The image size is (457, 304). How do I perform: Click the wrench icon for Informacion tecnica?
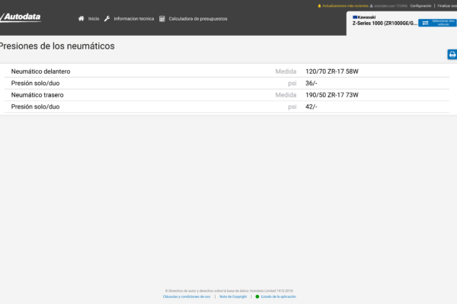point(107,18)
